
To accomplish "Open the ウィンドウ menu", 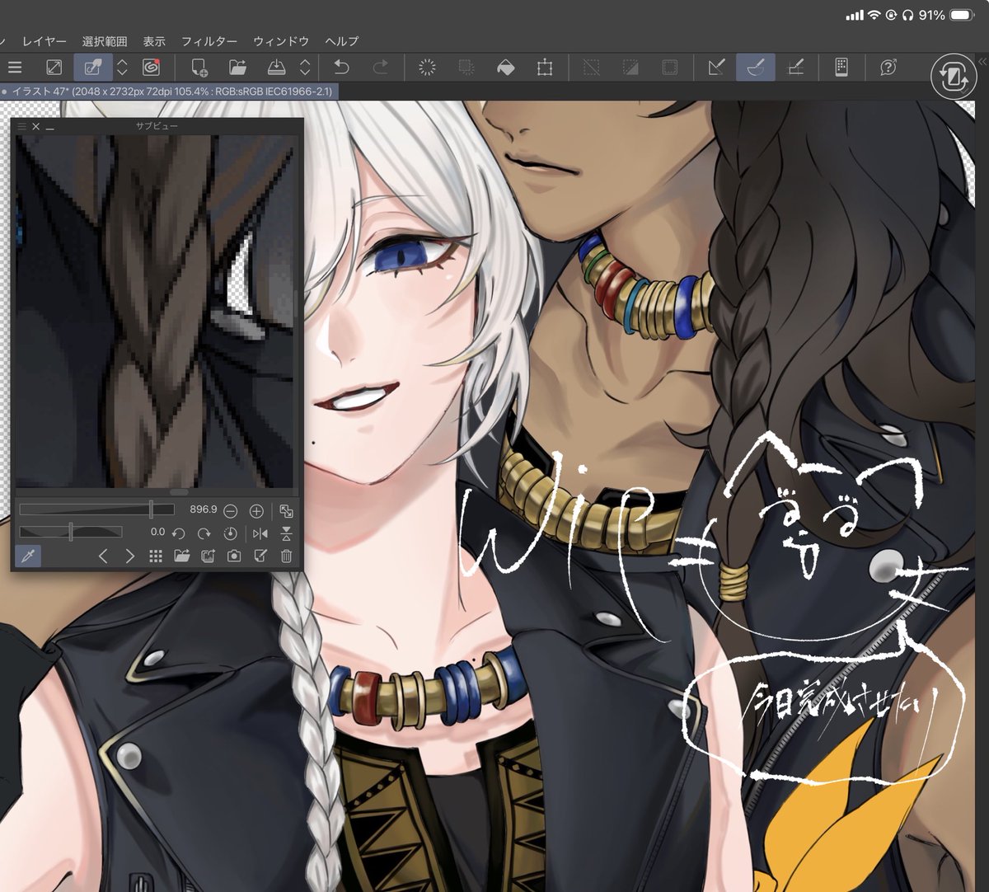I will point(281,41).
